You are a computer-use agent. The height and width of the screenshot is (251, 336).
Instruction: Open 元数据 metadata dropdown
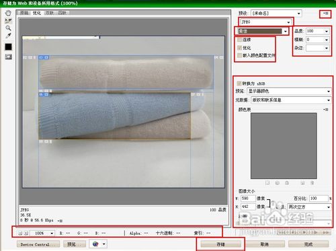coord(291,100)
